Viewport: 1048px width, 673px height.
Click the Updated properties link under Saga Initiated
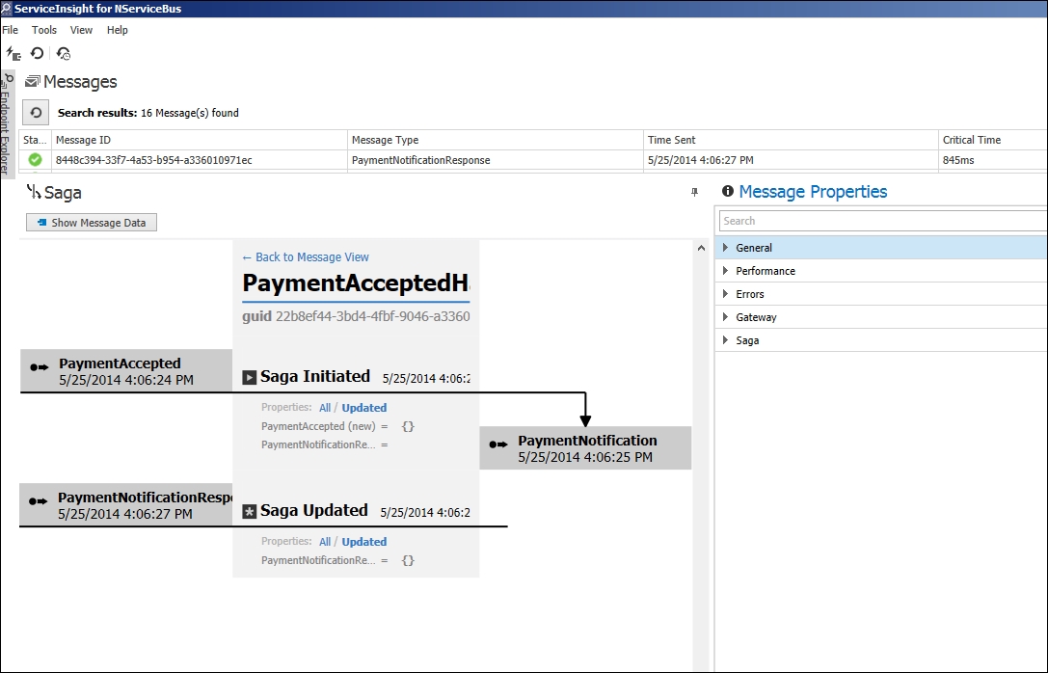(363, 407)
